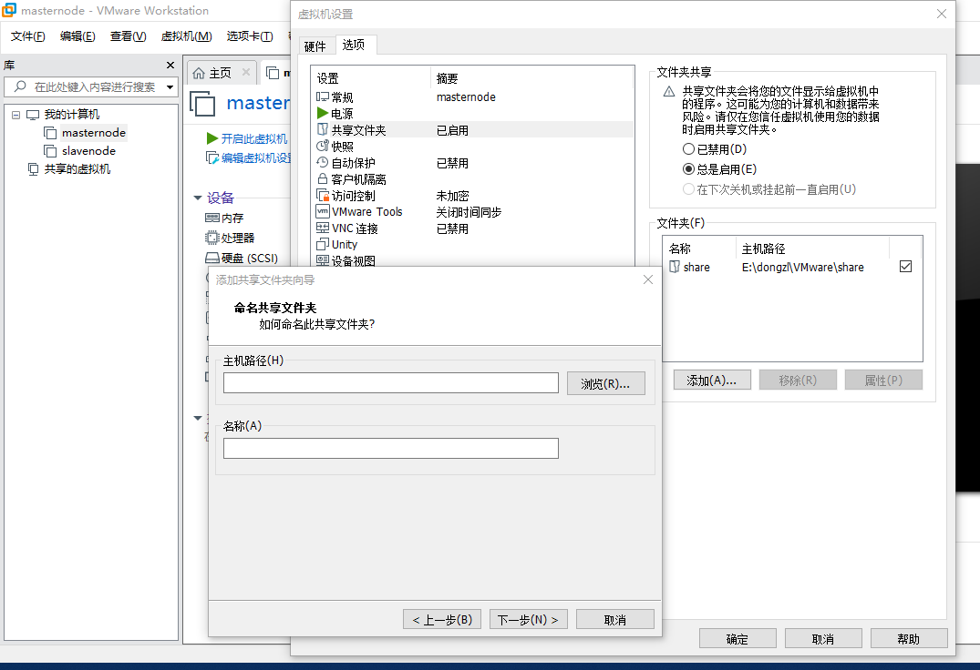
Task: Click the Access Control (访问控制) icon
Action: click(x=323, y=195)
